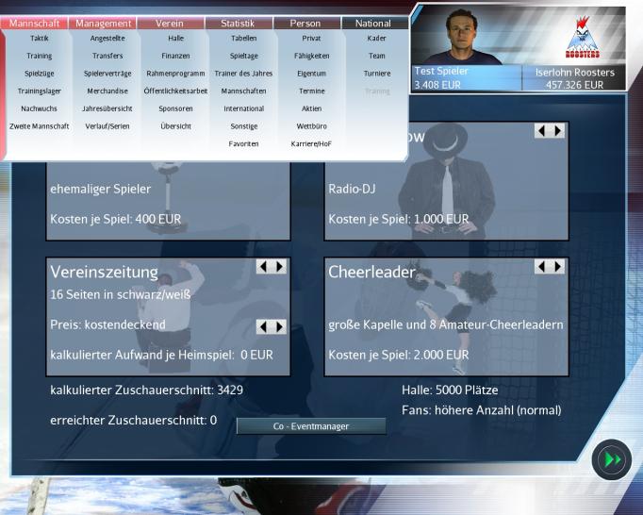Click the Test Spieler manager portrait
The height and width of the screenshot is (515, 643).
click(x=461, y=37)
